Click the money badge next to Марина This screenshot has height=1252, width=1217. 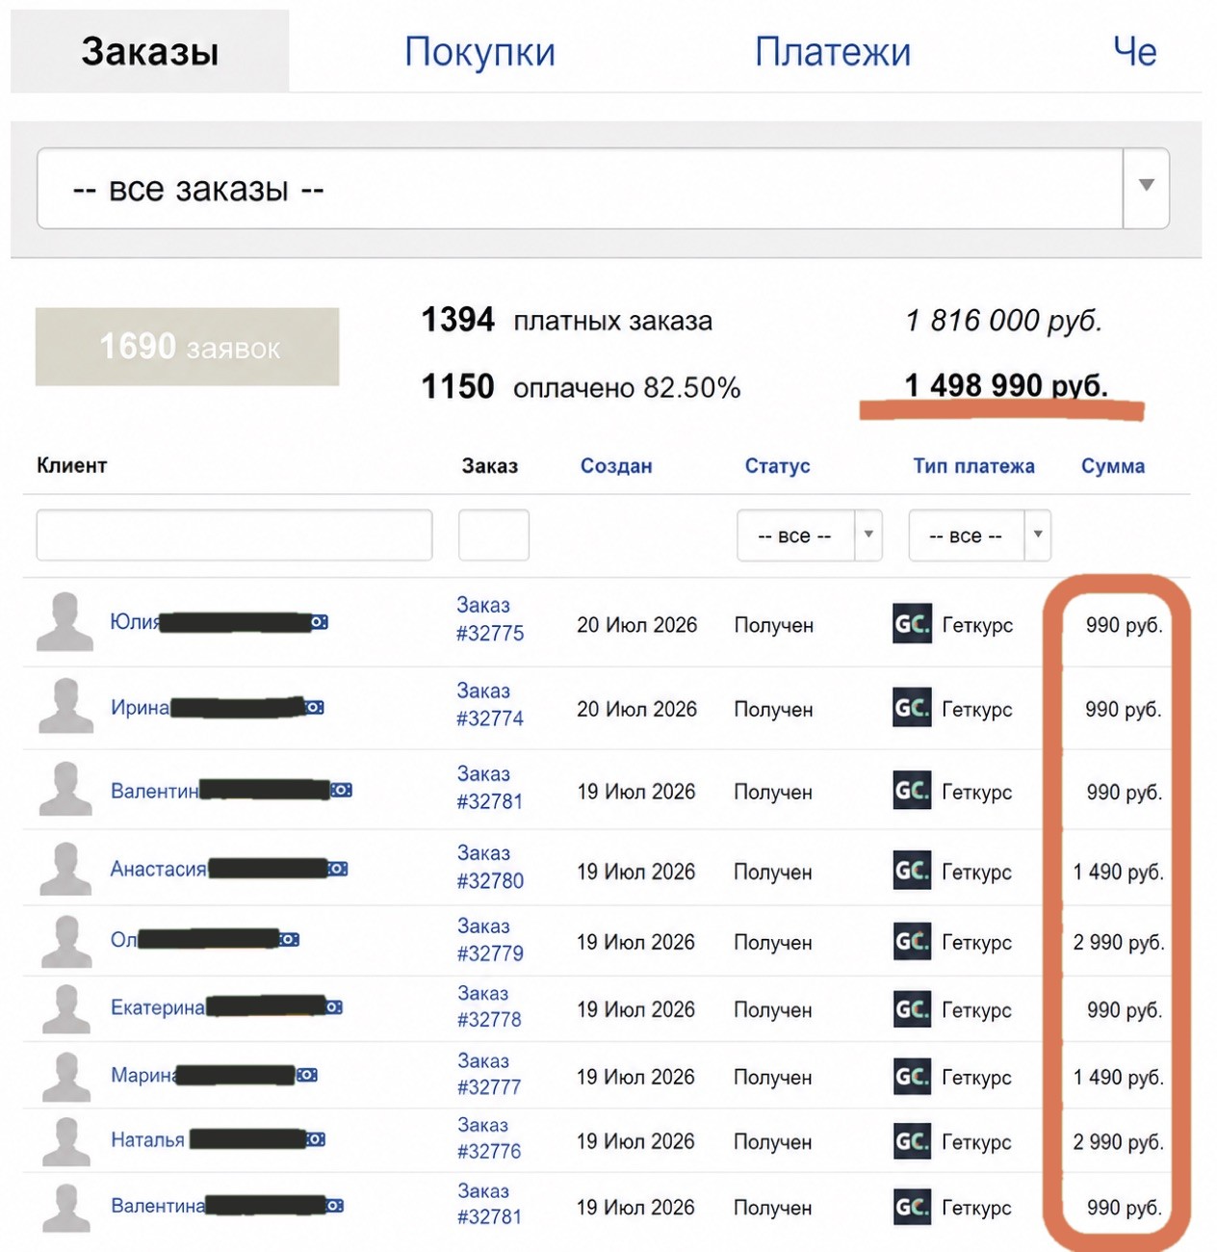[307, 1075]
